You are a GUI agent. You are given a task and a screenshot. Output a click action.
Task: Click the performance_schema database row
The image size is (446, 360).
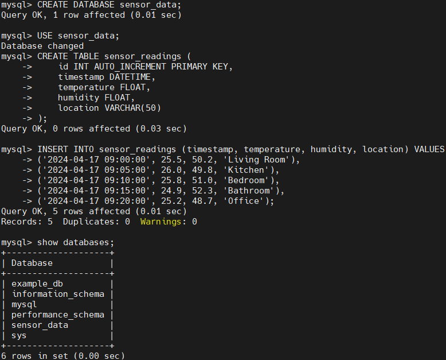click(58, 315)
